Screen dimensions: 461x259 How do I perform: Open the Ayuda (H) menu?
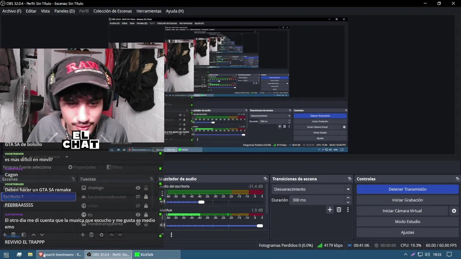point(175,11)
